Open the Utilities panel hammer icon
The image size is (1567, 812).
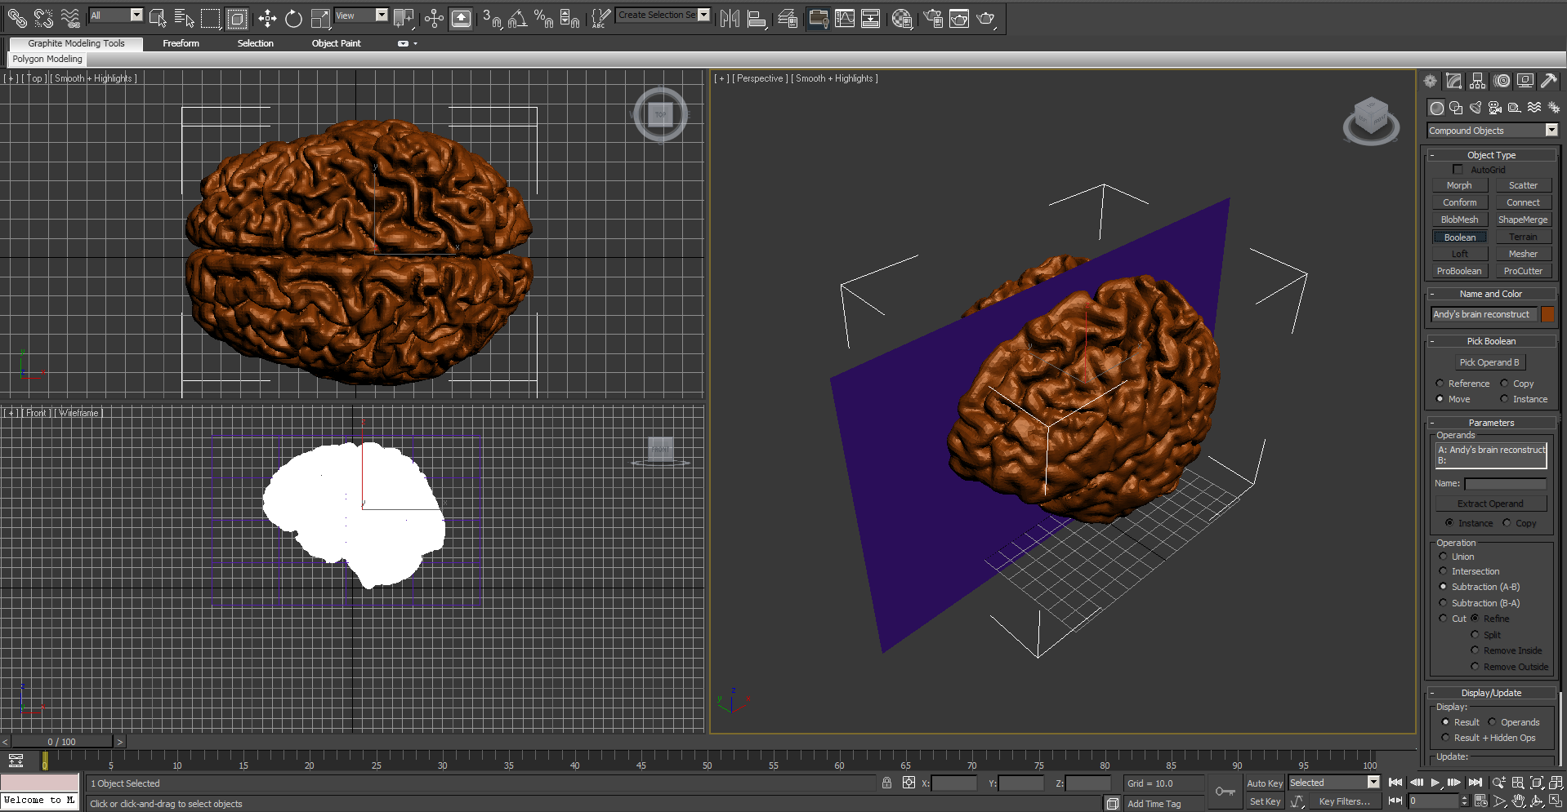pyautogui.click(x=1550, y=81)
